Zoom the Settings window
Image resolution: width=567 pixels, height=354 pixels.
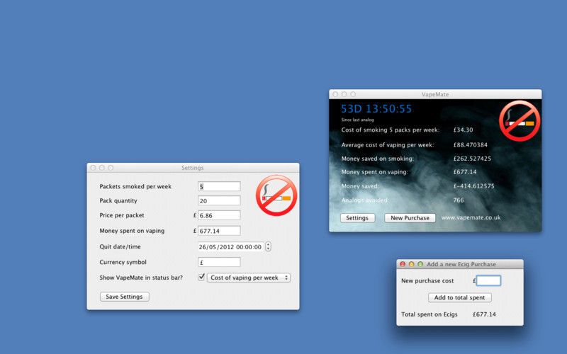111,168
